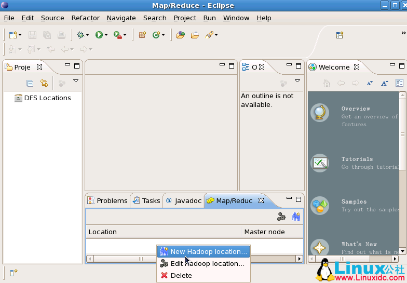Open the File menu
Image resolution: width=407 pixels, height=283 pixels.
[9, 18]
